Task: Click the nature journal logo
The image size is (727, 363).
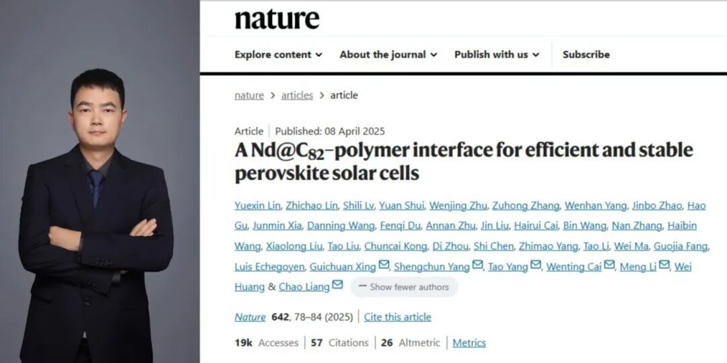Action: click(277, 19)
